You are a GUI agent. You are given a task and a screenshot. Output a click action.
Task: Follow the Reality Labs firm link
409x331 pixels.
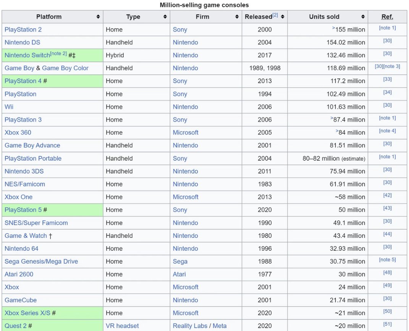click(x=190, y=326)
